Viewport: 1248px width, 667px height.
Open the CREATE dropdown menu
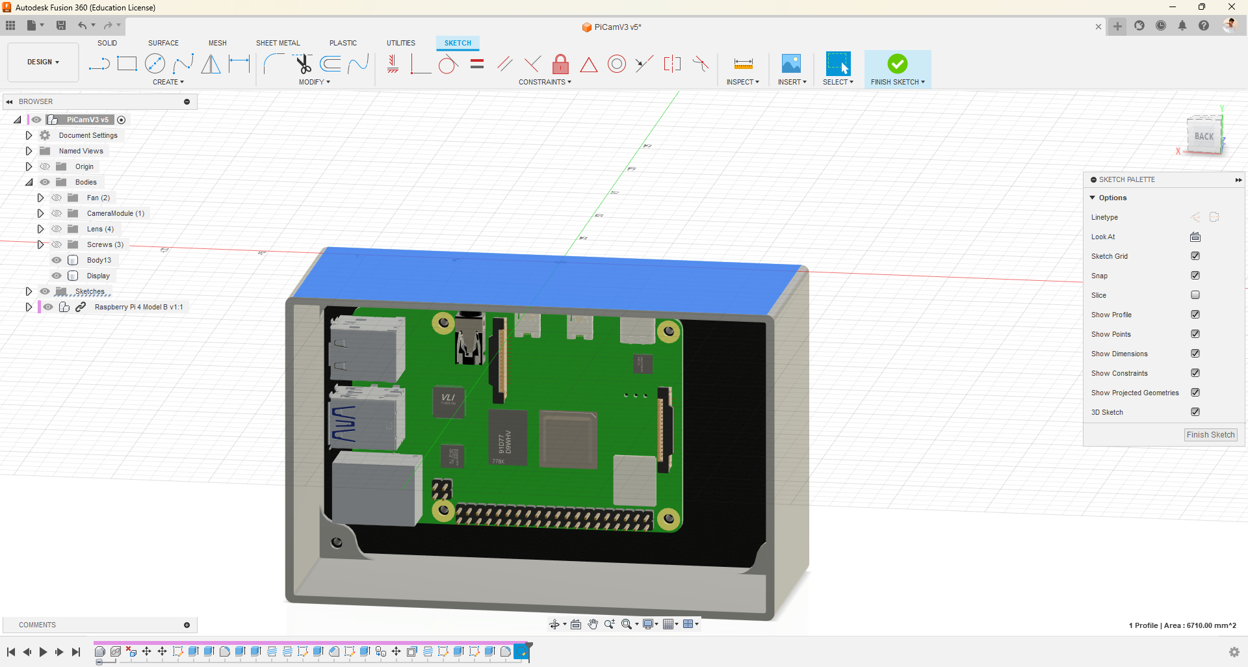click(x=168, y=82)
